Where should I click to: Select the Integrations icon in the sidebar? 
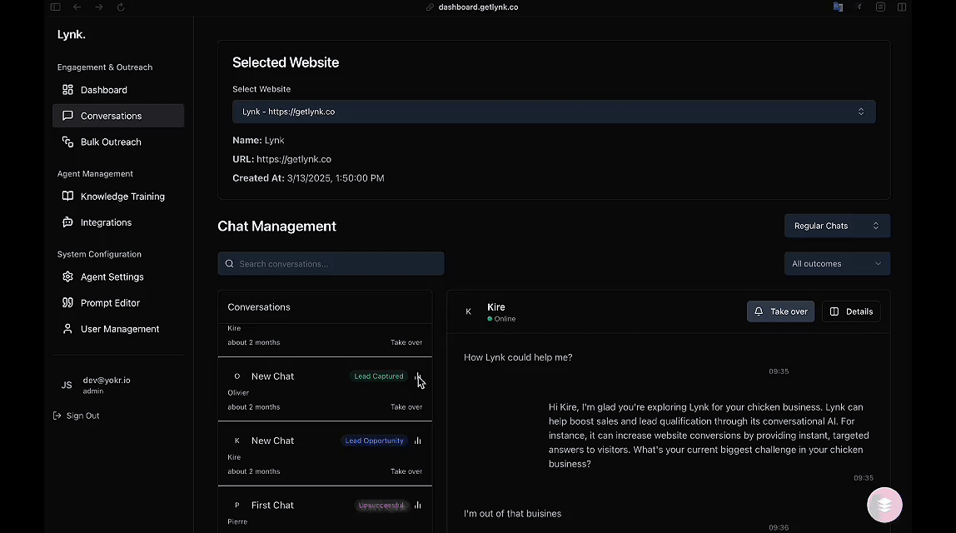pyautogui.click(x=67, y=222)
